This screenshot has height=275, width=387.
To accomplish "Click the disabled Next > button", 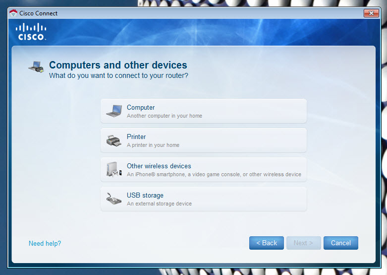I will pyautogui.click(x=304, y=243).
